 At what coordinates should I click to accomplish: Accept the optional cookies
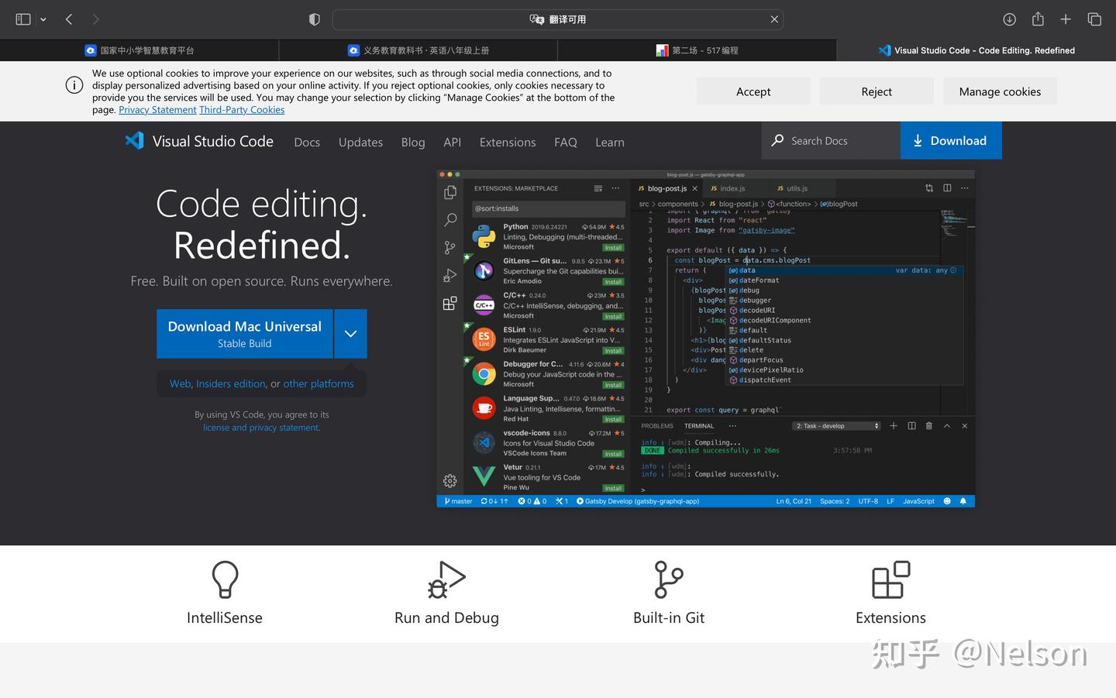753,91
